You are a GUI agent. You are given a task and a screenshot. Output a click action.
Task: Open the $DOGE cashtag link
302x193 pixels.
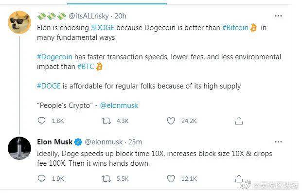coord(103,28)
